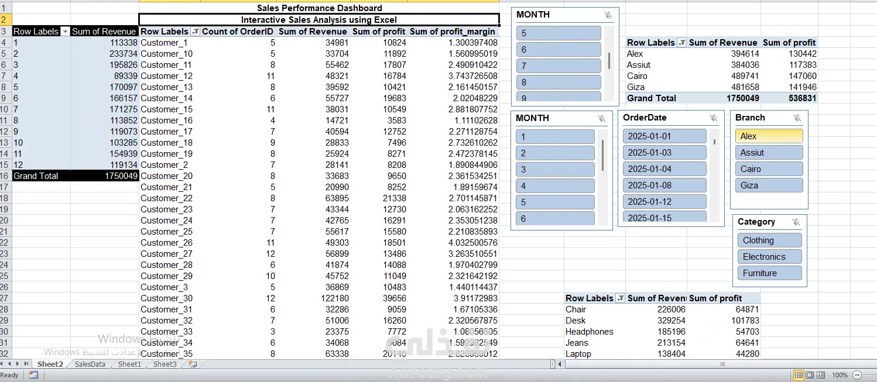Click the zoom out minus button
The height and width of the screenshot is (382, 877).
tap(858, 375)
